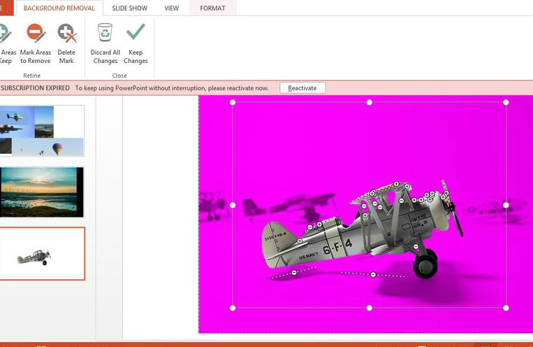This screenshot has height=347, width=533.
Task: Click the Keep Changes checkmark
Action: 136,31
